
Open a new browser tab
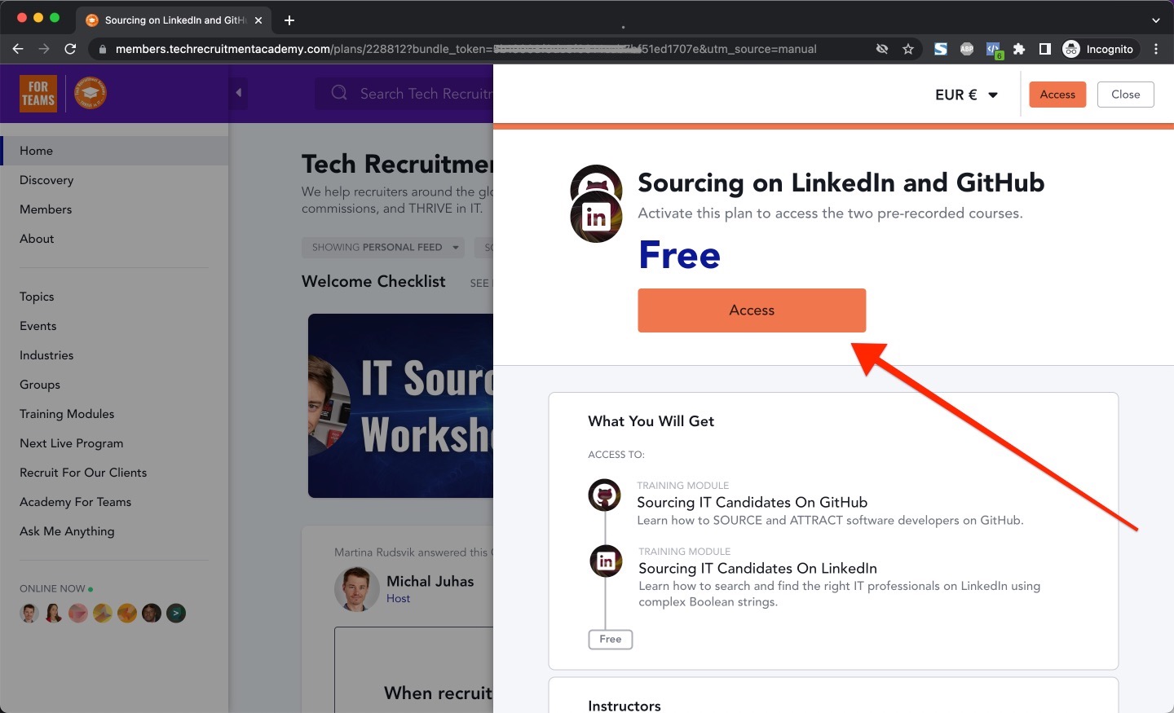pyautogui.click(x=289, y=20)
